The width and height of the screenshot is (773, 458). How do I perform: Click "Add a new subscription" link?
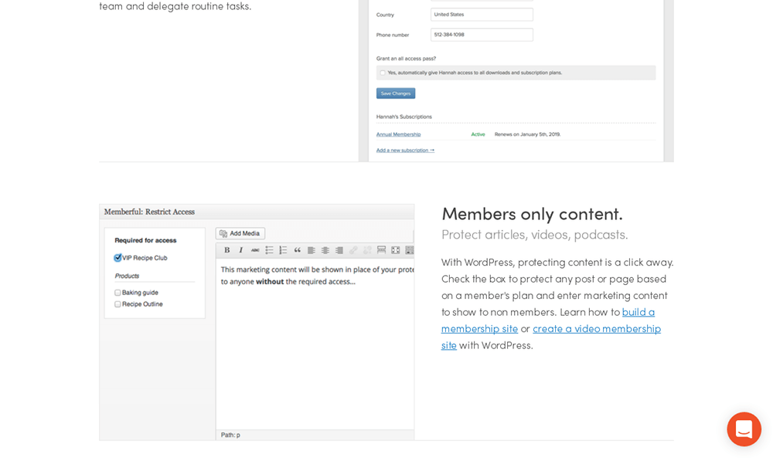(x=405, y=150)
